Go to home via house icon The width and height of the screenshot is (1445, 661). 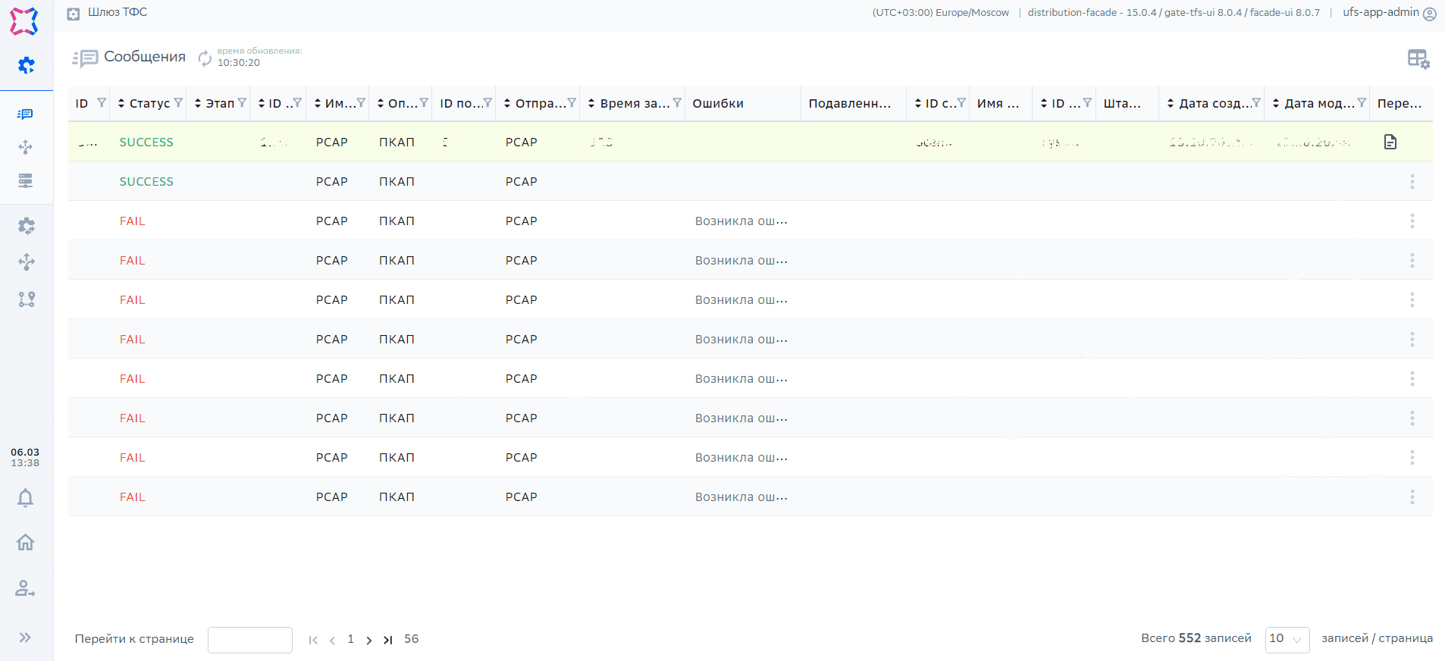(26, 542)
